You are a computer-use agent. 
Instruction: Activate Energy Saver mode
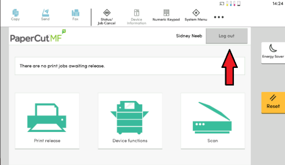click(273, 53)
